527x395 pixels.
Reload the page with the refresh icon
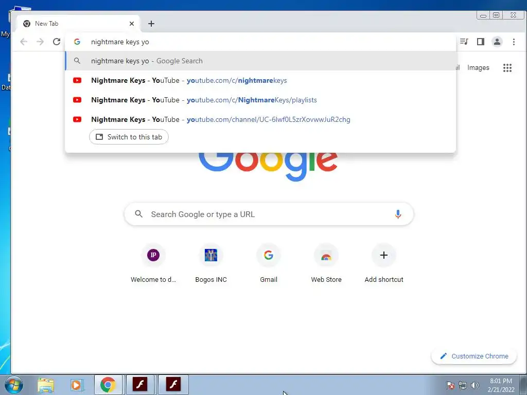coord(57,42)
